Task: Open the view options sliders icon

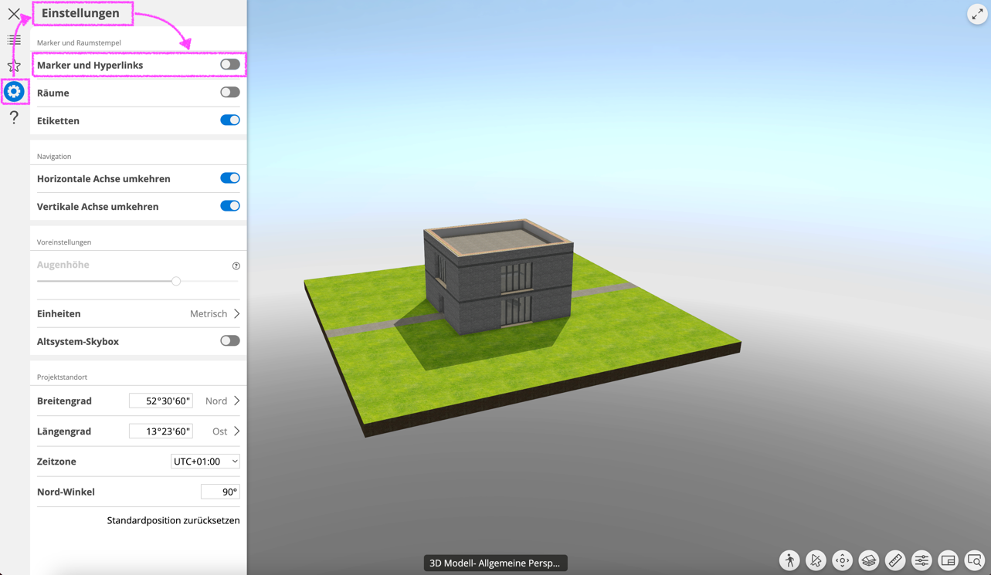Action: [921, 560]
